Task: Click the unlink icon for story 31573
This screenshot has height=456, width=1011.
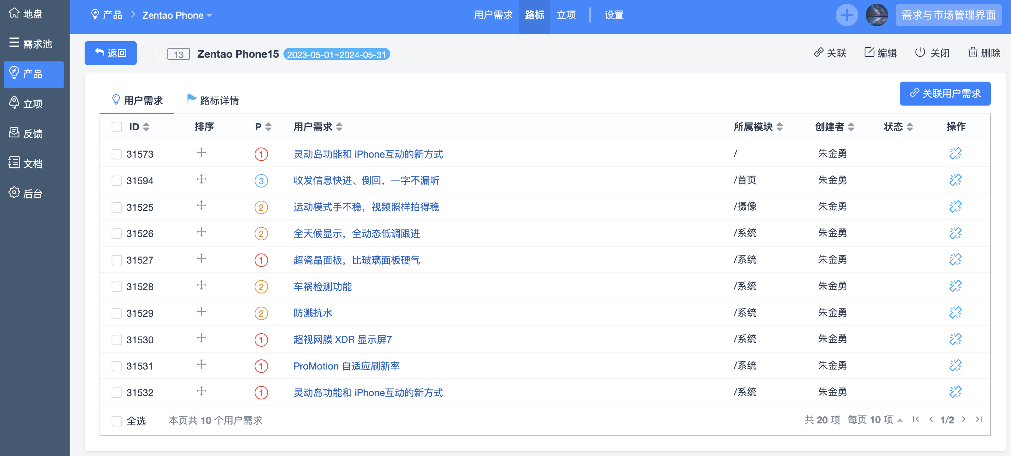Action: 955,153
